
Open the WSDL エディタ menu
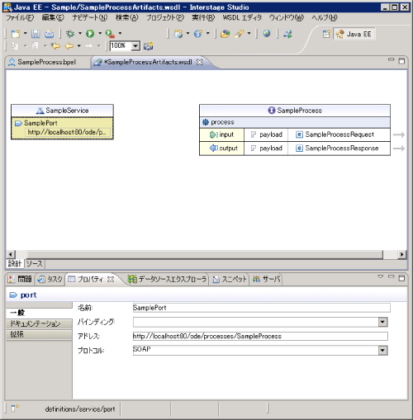242,17
